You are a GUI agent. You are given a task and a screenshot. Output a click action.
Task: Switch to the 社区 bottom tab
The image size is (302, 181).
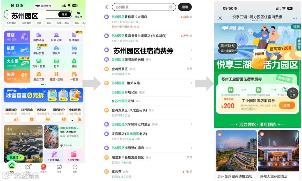pos(28,168)
